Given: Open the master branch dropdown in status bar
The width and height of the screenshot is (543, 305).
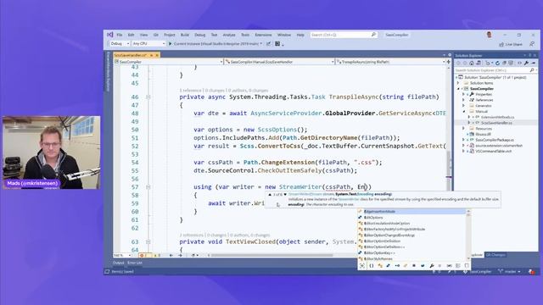Looking at the screenshot, I should click(x=510, y=272).
